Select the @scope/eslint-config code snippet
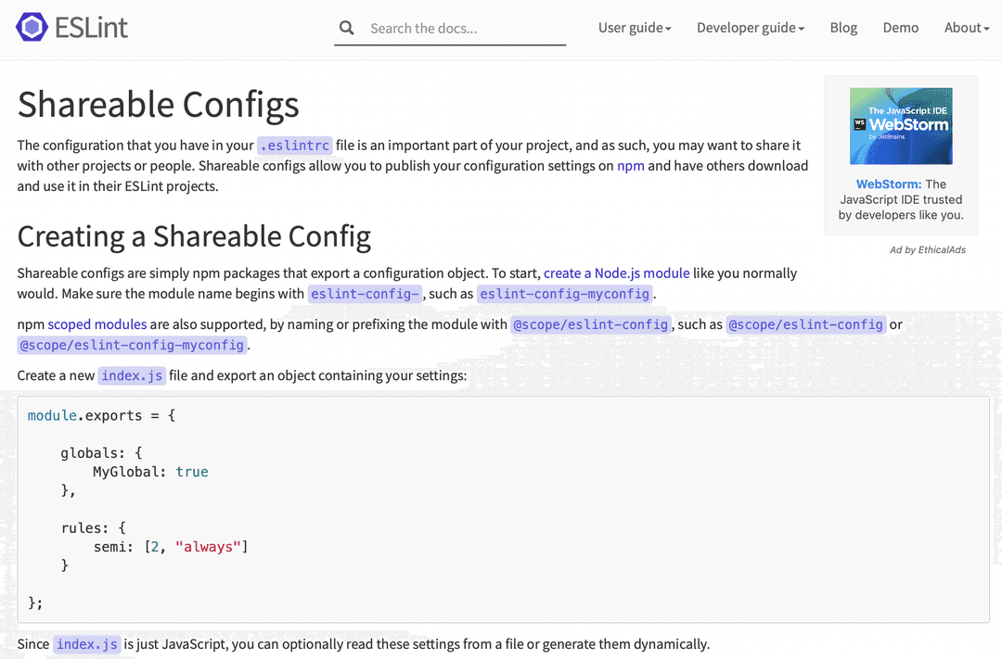Viewport: 1002px width, 659px height. coord(590,324)
